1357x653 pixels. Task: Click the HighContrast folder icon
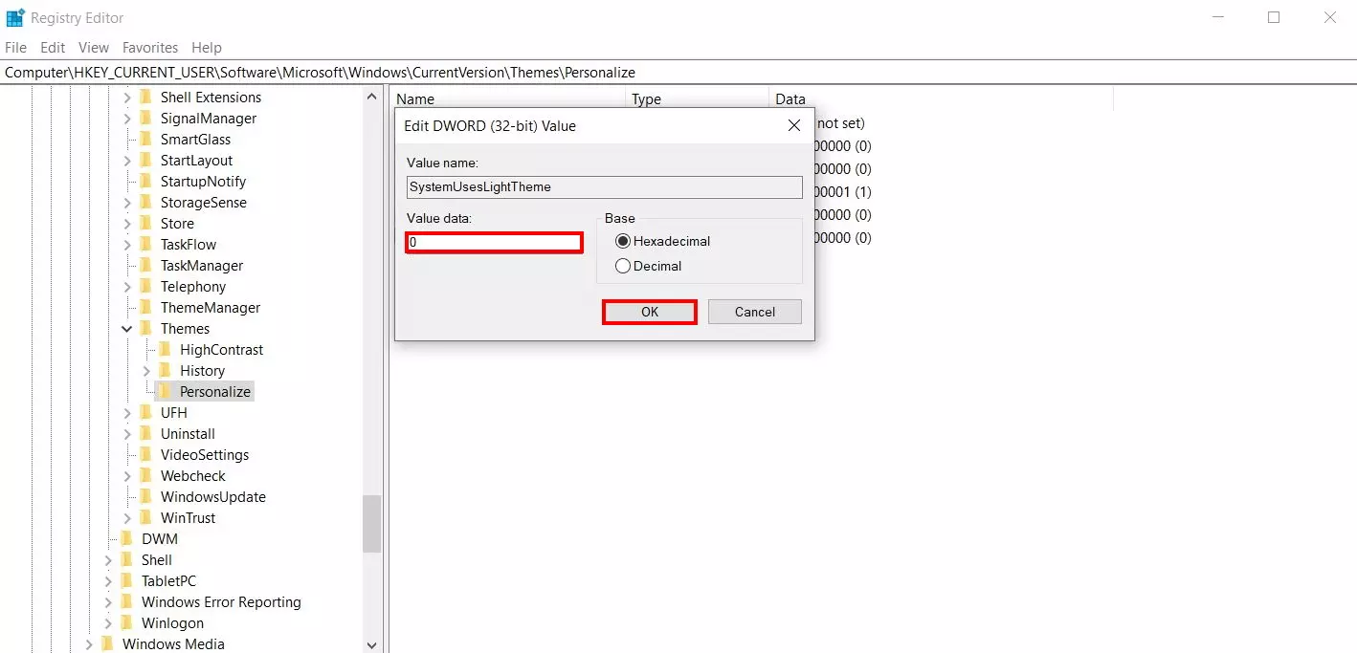coord(165,349)
